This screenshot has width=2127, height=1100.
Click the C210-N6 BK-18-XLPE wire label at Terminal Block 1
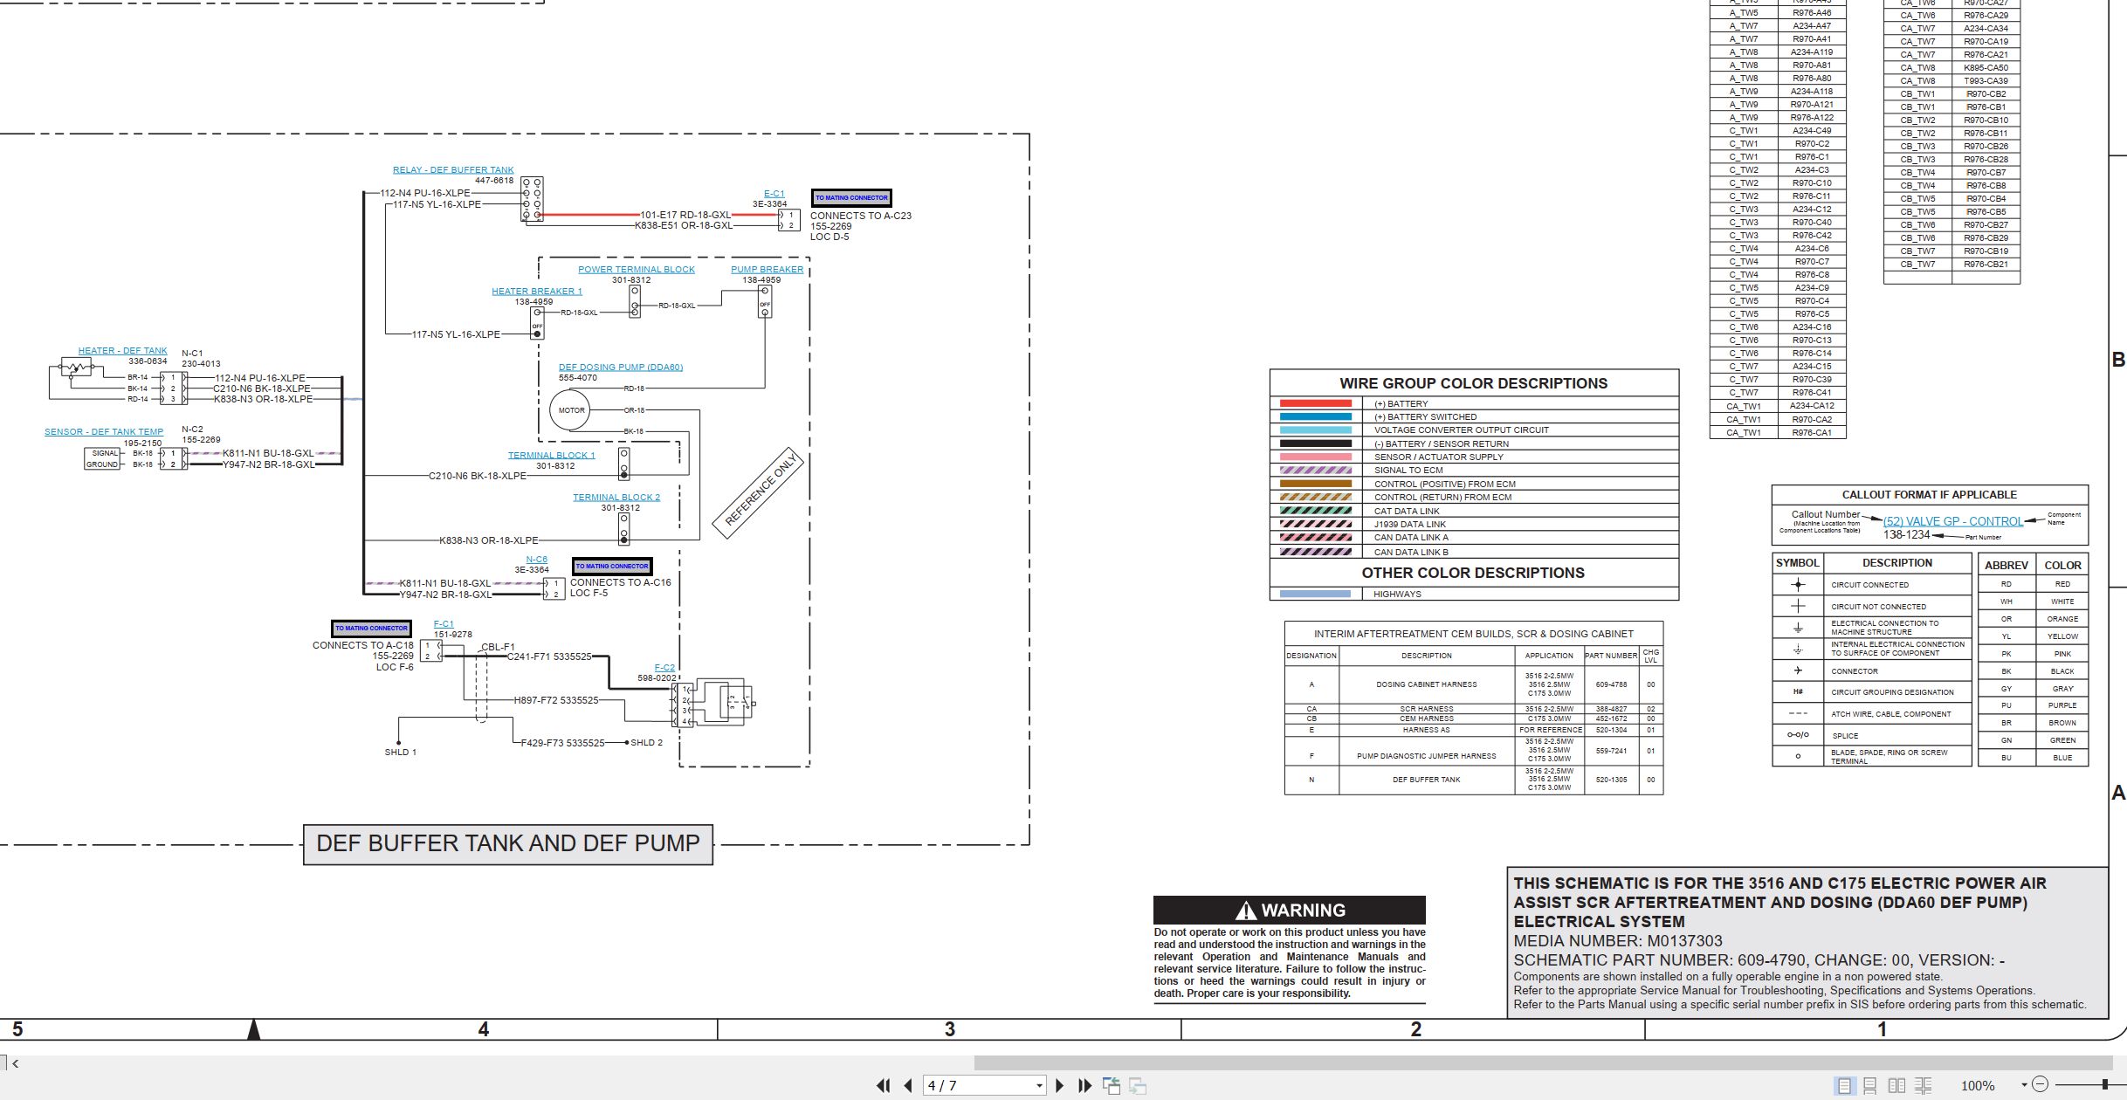477,477
